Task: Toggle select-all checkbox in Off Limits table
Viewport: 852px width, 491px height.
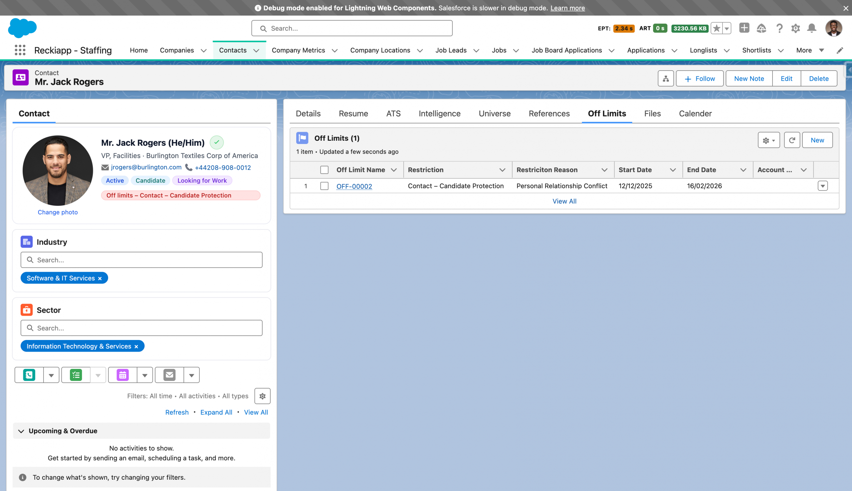Action: click(324, 170)
